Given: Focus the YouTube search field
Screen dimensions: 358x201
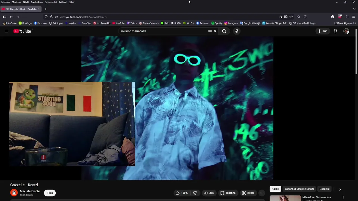Looking at the screenshot, I should click(164, 31).
